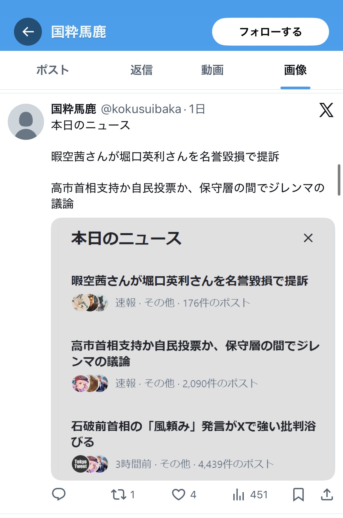Open the 返信 replies tab
The height and width of the screenshot is (518, 343).
point(141,70)
